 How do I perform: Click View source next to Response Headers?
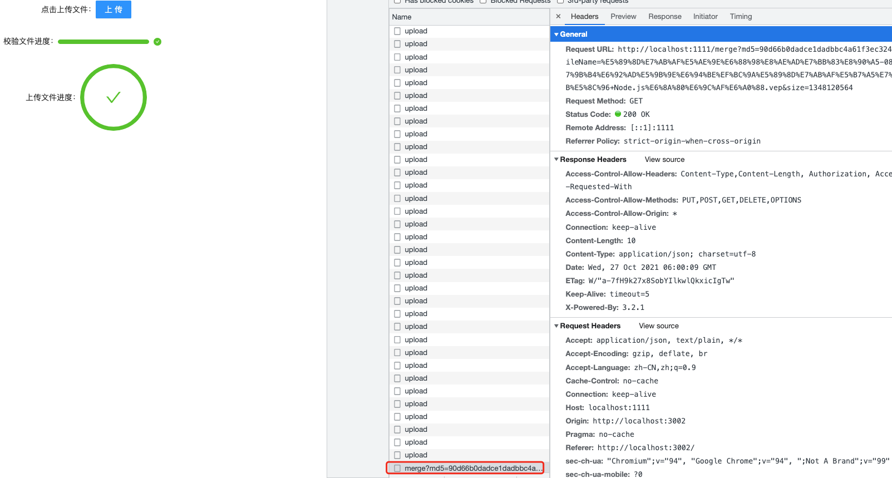(664, 159)
